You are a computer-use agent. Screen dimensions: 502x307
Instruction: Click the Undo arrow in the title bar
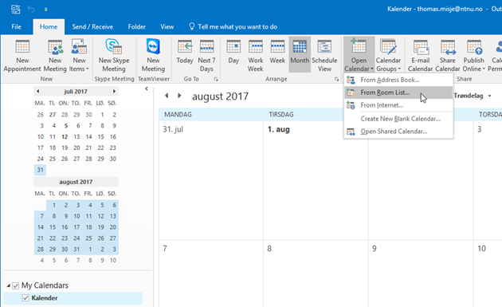tap(31, 9)
